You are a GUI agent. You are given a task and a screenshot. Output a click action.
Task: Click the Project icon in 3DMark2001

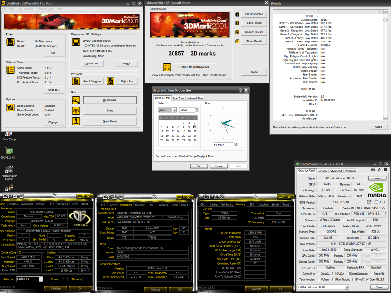click(10, 42)
